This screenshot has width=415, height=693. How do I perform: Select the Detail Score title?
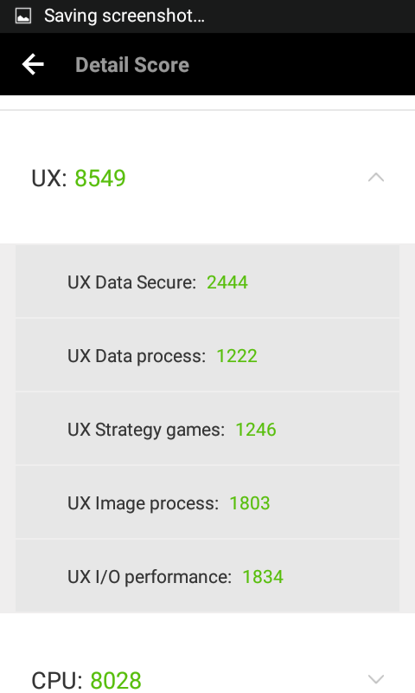pos(132,65)
